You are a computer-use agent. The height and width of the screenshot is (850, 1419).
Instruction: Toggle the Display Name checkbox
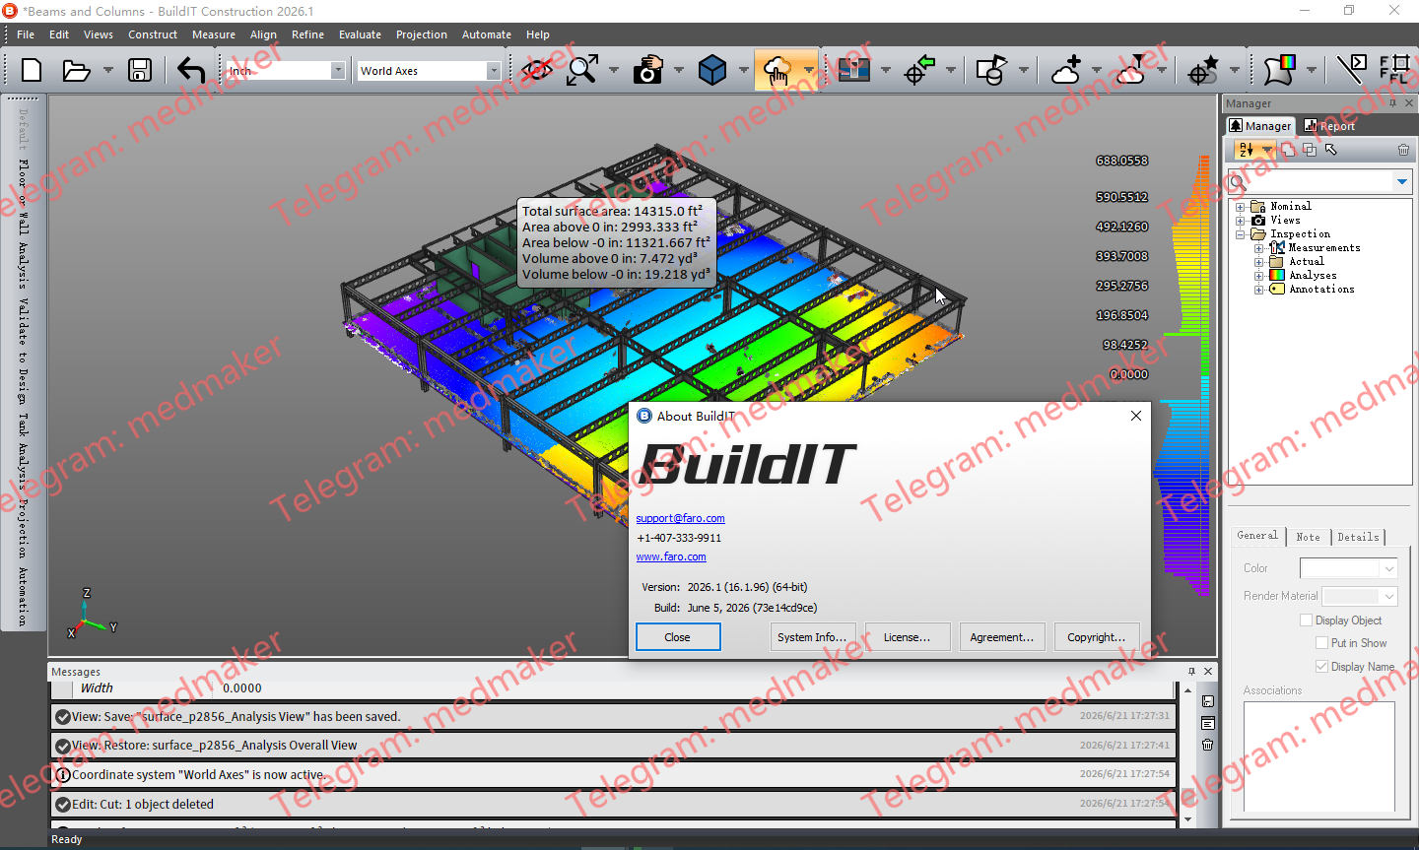coord(1321,667)
